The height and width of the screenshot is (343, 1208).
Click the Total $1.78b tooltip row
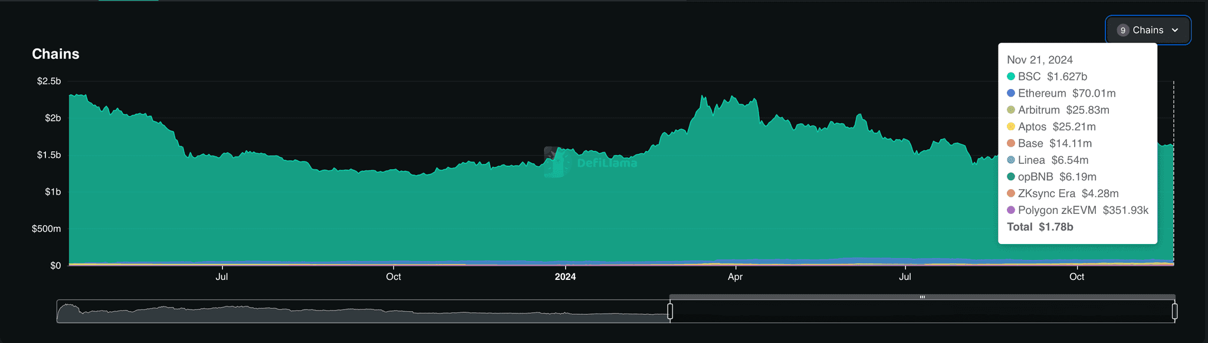click(x=1039, y=227)
